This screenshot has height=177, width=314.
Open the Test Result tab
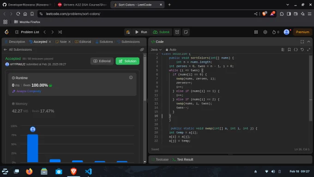coord(183,159)
